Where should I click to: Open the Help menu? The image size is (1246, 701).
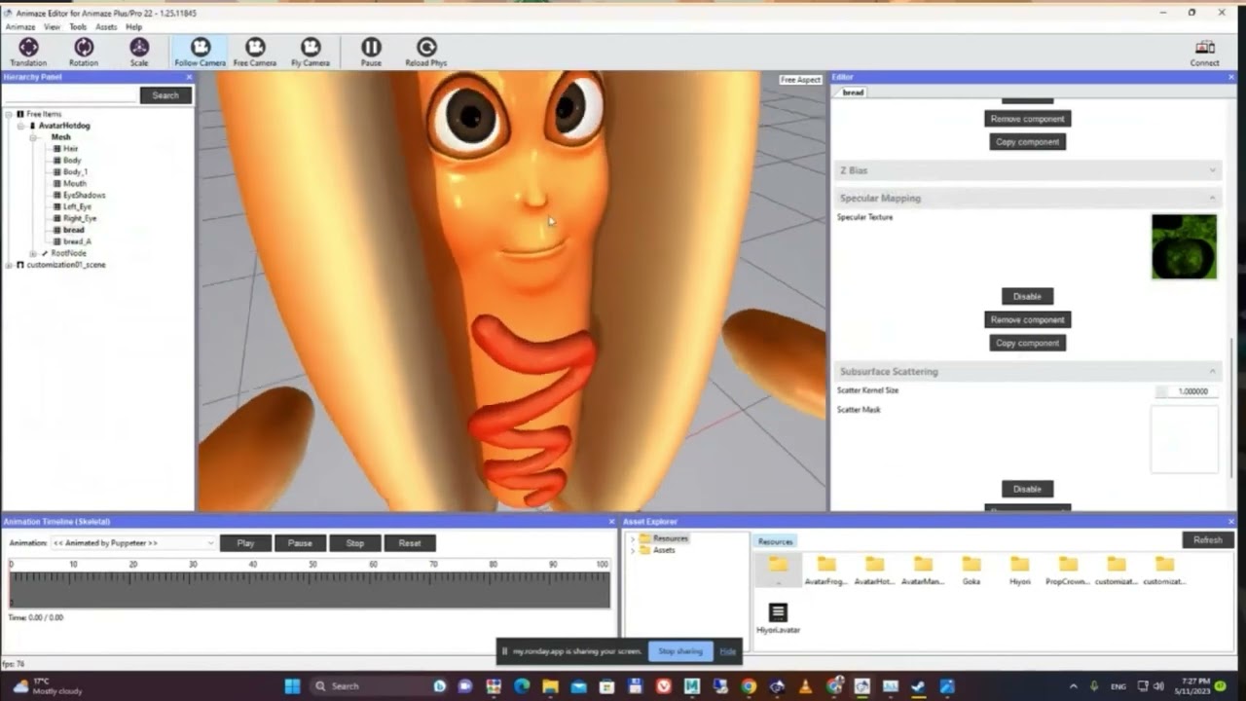coord(133,27)
